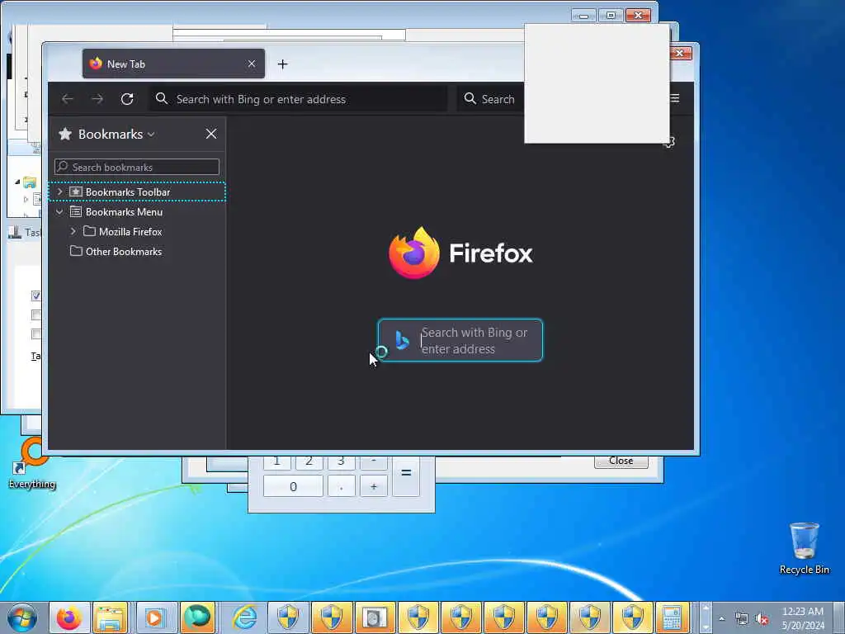Click the network tray icon

(742, 619)
